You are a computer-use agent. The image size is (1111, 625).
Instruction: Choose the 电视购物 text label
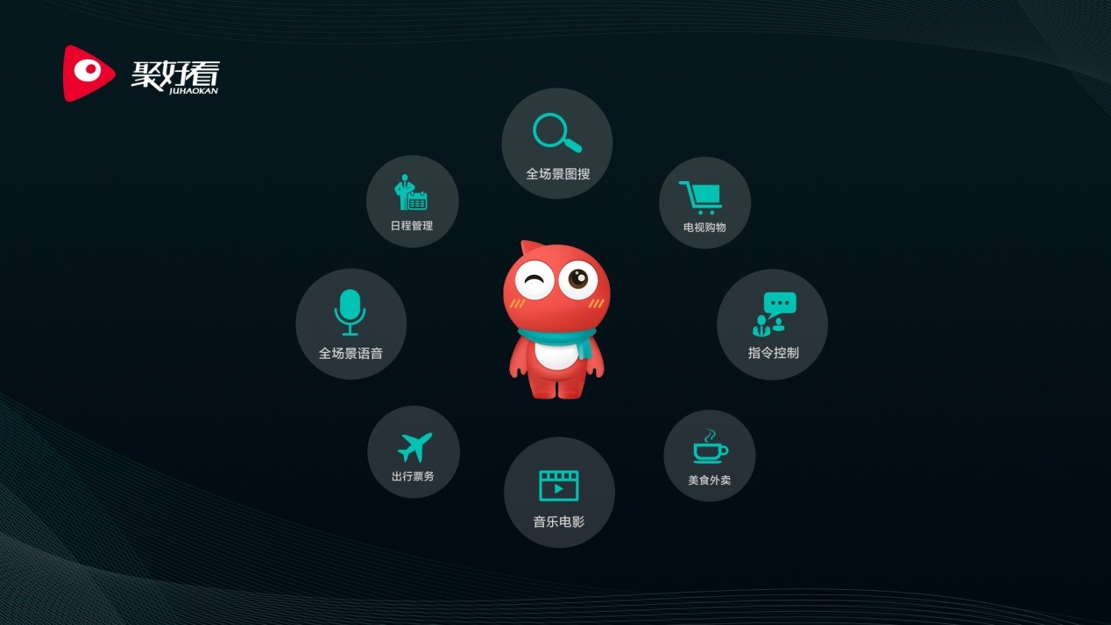(x=704, y=228)
